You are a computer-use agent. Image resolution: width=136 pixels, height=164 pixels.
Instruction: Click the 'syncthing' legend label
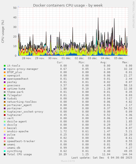click(15, 151)
